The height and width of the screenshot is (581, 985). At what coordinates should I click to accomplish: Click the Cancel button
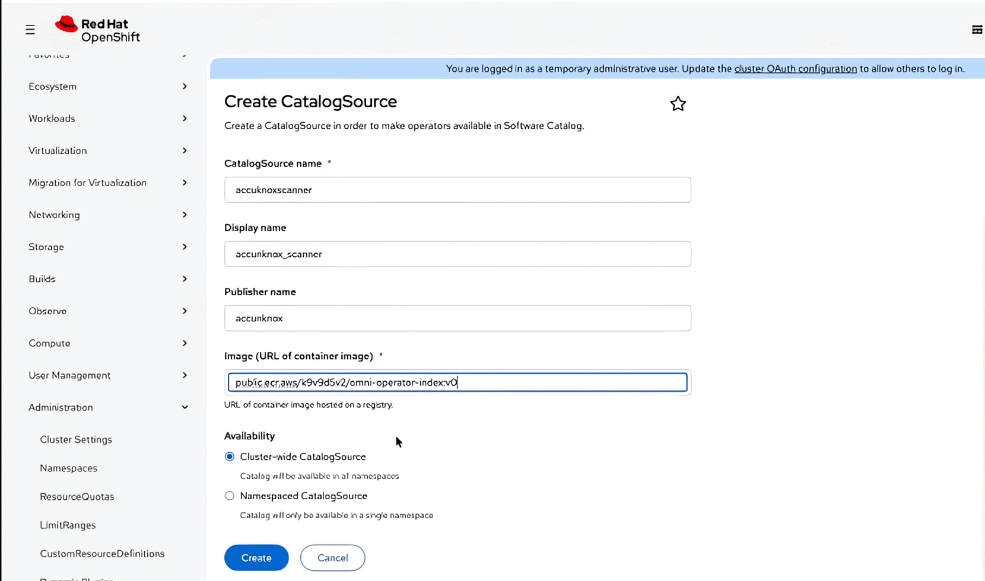tap(332, 558)
